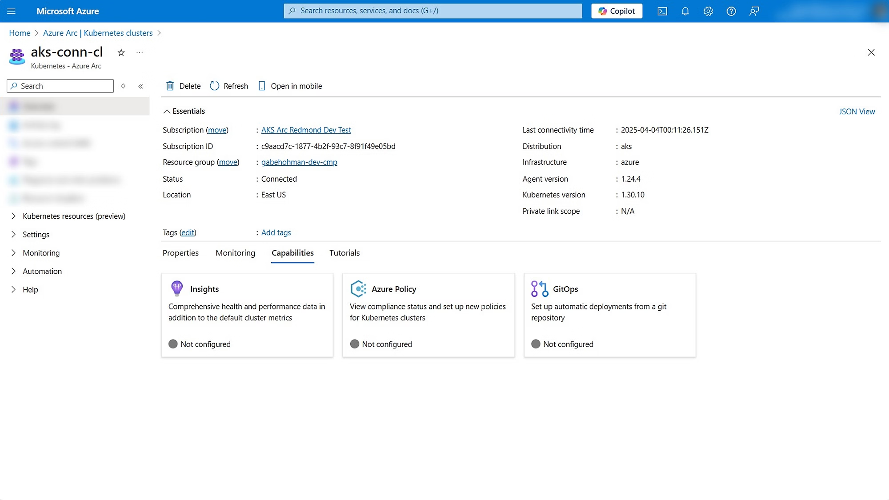Switch to the Monitoring tab
Screen dimensions: 889x500
click(235, 253)
